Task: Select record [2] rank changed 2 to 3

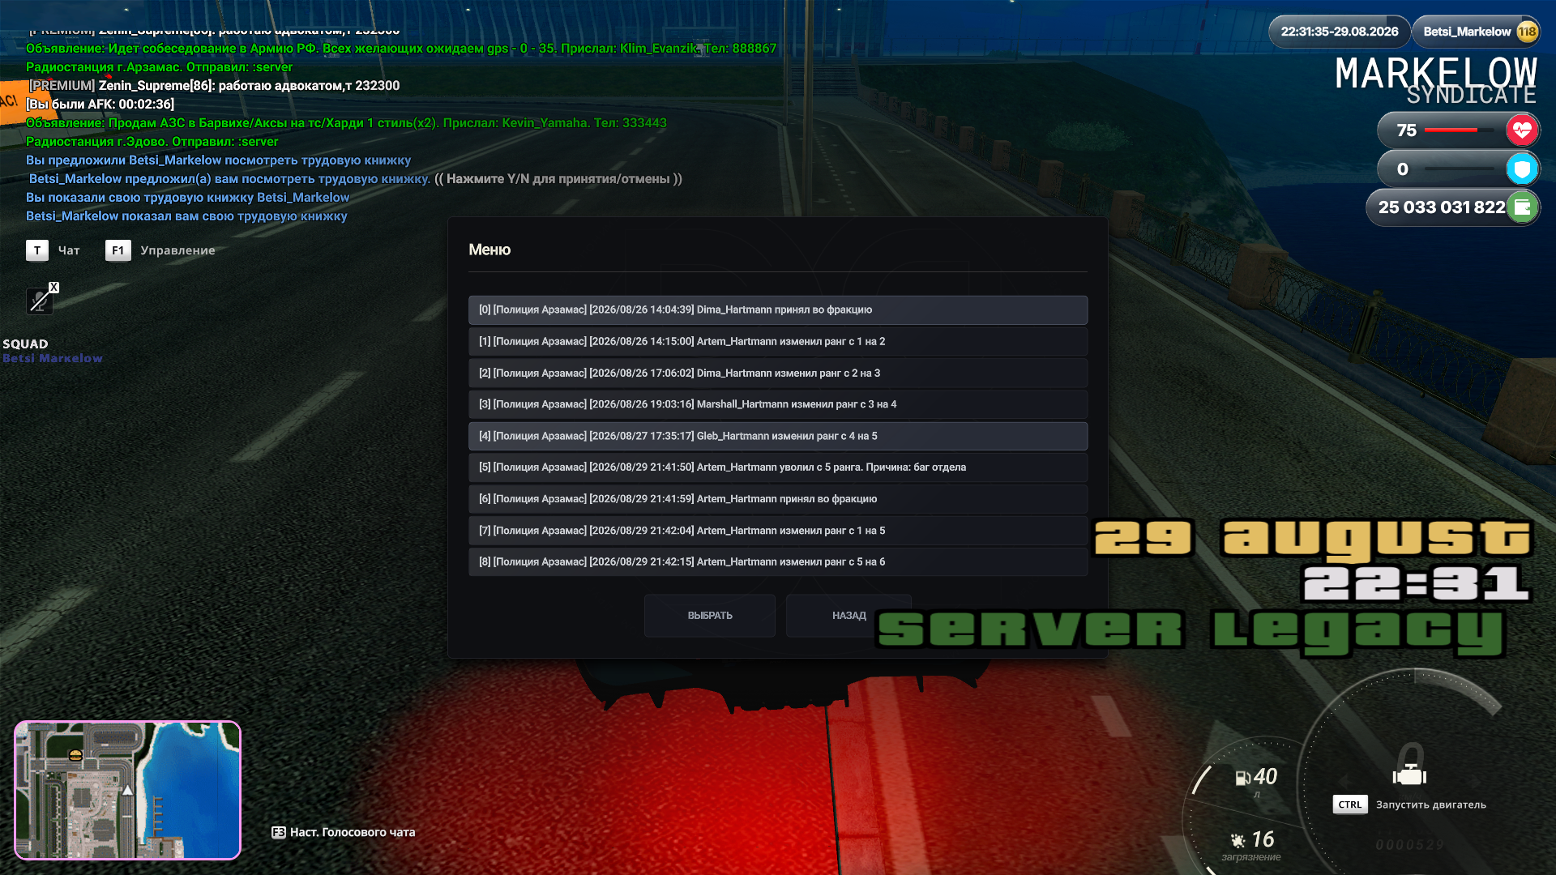Action: pyautogui.click(x=778, y=373)
